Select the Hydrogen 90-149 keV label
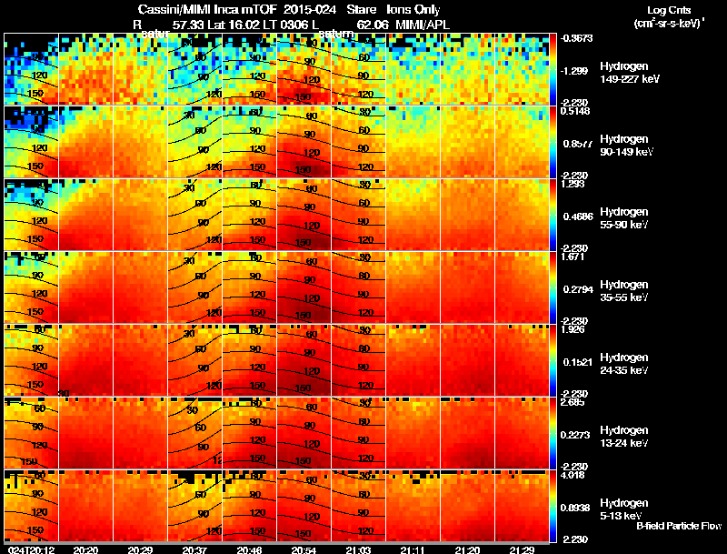The image size is (727, 554). click(627, 146)
